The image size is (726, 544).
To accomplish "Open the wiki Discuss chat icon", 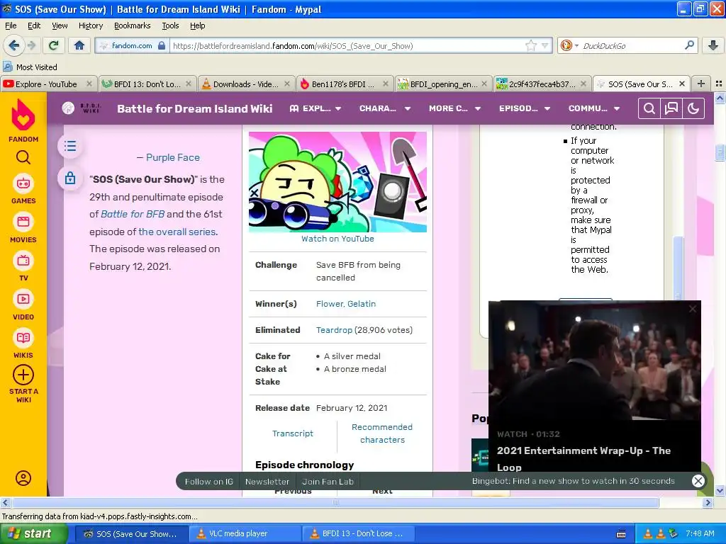I will pyautogui.click(x=671, y=108).
